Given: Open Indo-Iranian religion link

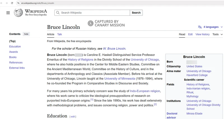Looking at the screenshot, I should 198,88.
